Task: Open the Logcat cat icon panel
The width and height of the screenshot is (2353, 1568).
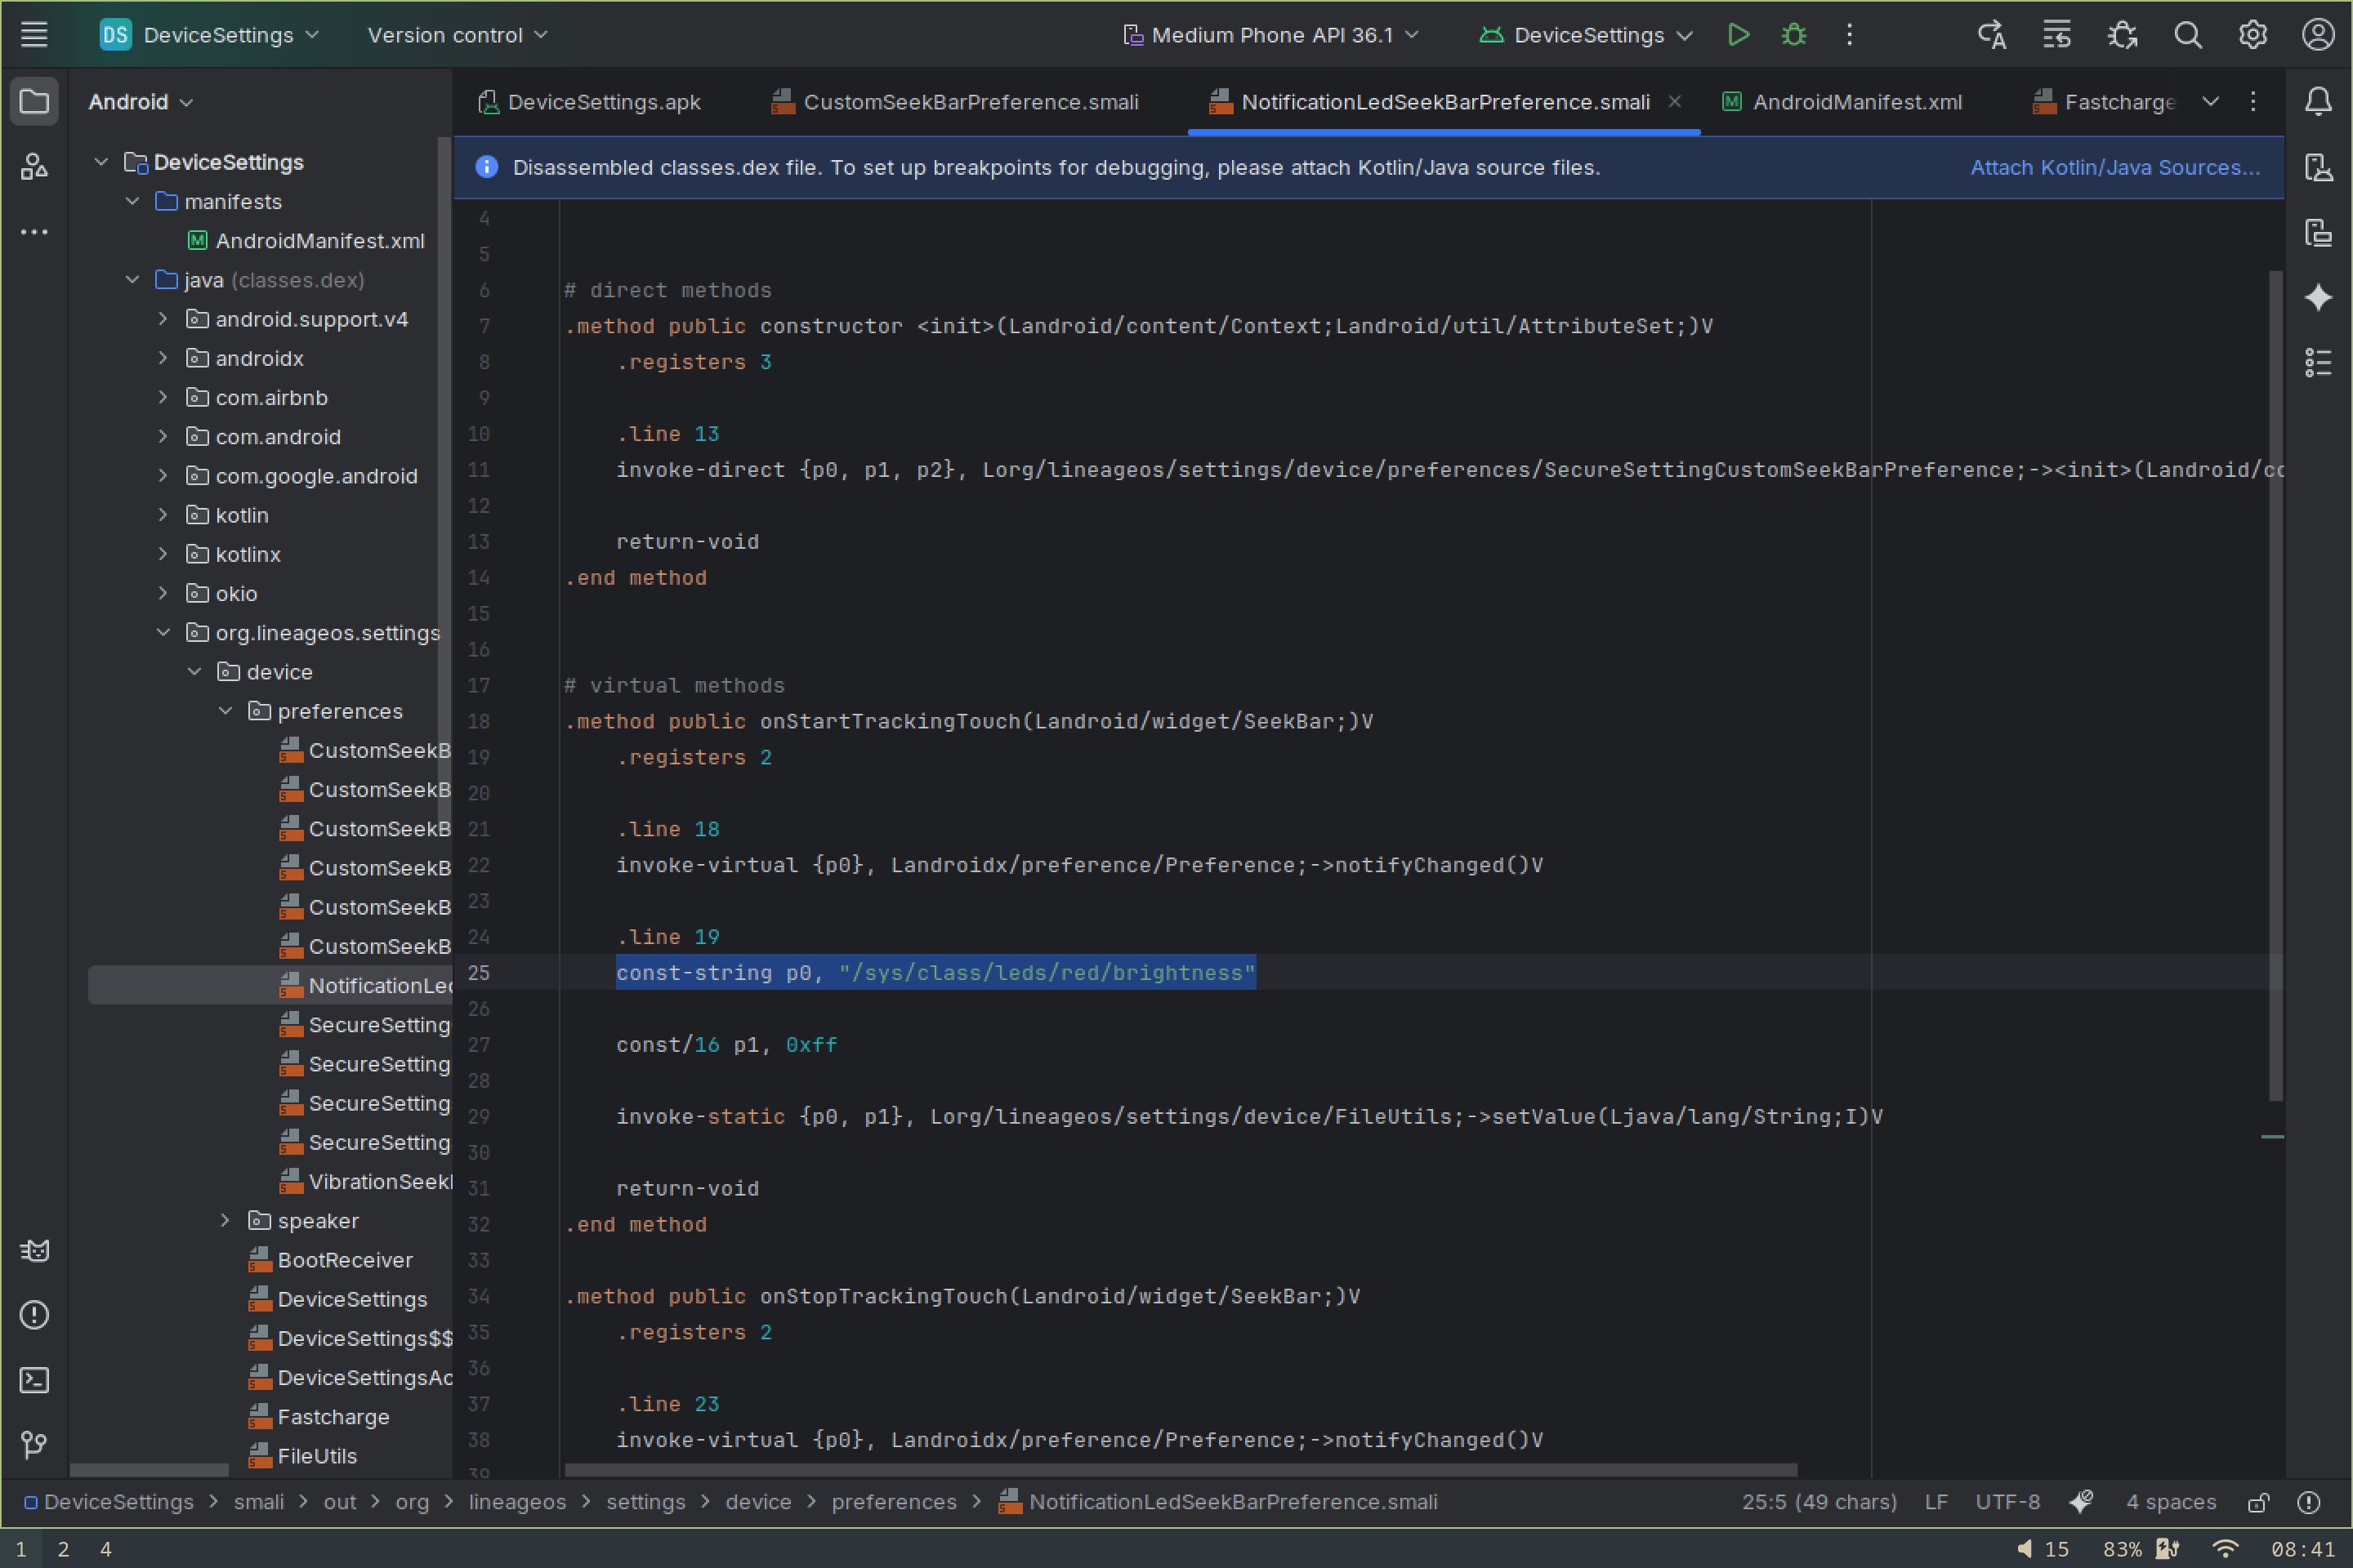Action: click(x=34, y=1250)
